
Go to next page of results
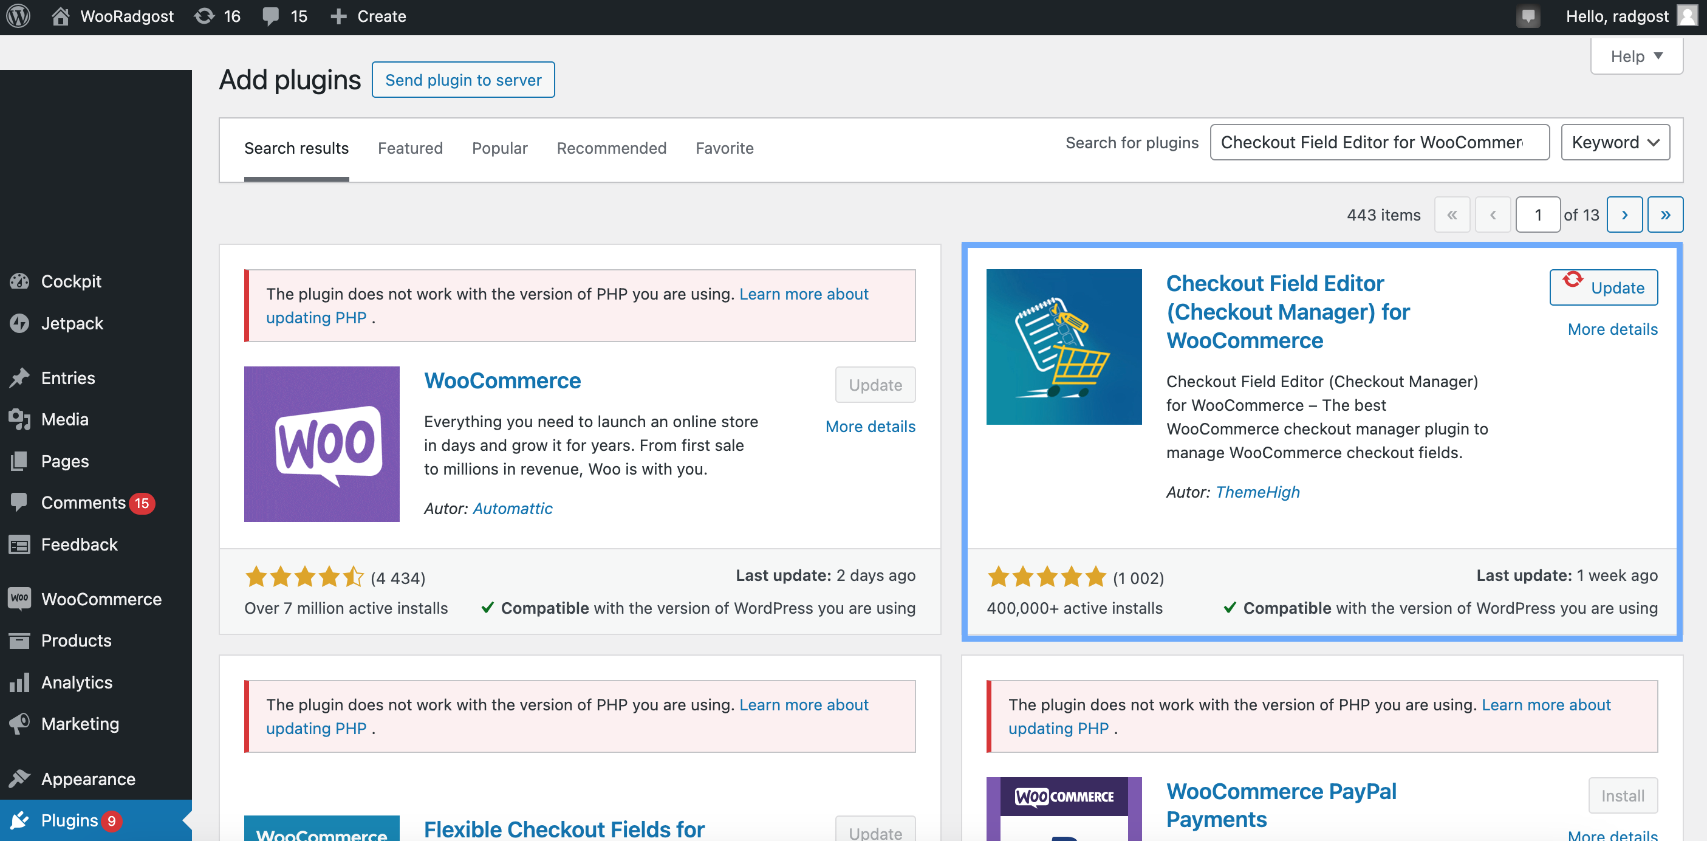coord(1624,215)
